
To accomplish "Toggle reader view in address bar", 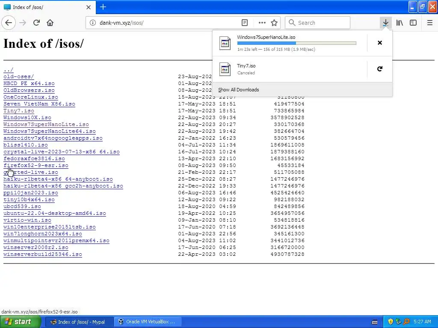I will point(244,23).
